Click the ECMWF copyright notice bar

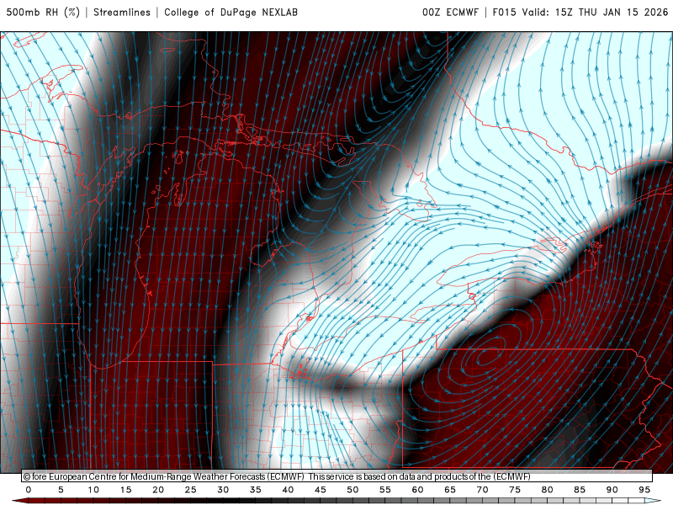click(x=337, y=476)
